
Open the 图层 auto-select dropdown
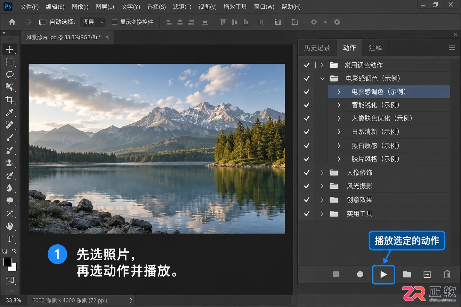point(92,22)
